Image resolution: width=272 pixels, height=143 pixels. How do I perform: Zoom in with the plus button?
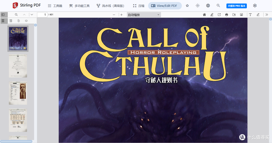tap(121, 15)
